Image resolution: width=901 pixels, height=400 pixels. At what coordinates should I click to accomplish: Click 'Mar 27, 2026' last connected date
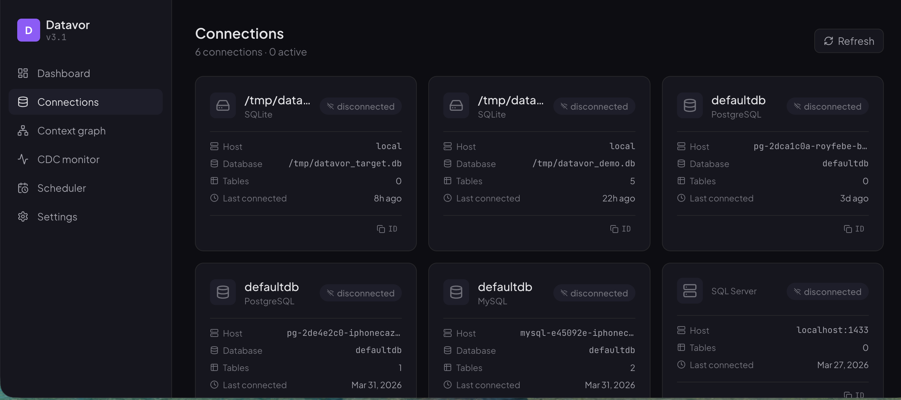[843, 365]
